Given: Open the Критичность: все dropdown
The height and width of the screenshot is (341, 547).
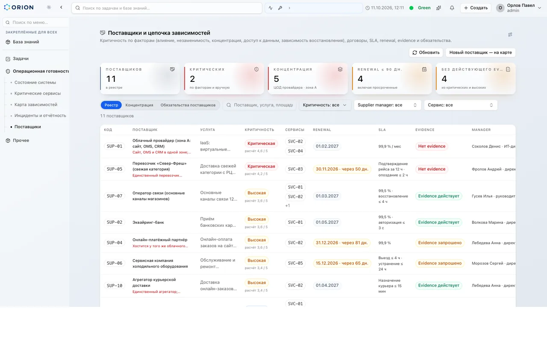Looking at the screenshot, I should coord(325,105).
